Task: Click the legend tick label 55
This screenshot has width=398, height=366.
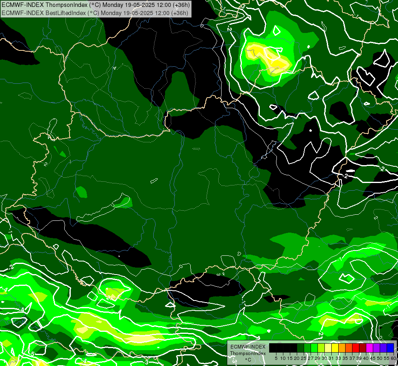Action: [387, 358]
